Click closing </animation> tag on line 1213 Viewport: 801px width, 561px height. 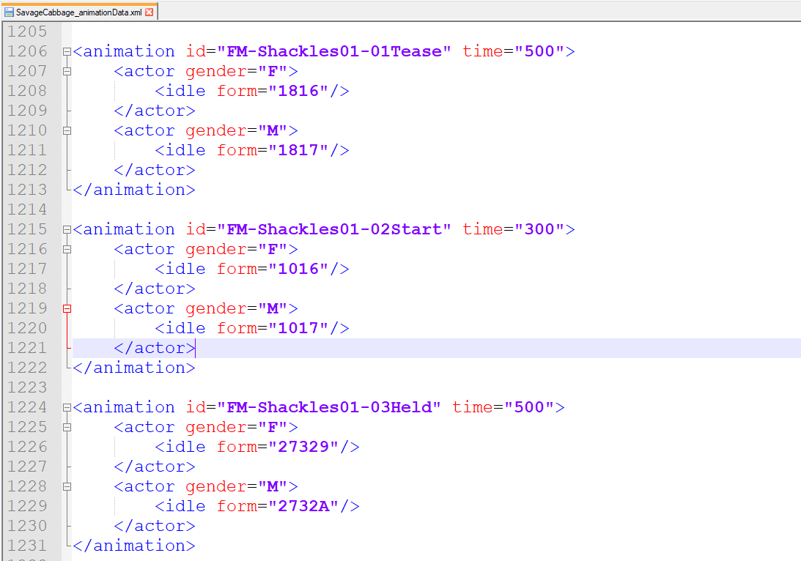point(134,190)
